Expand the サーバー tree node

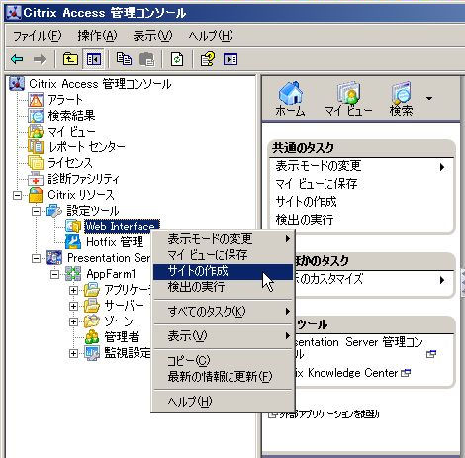[73, 306]
